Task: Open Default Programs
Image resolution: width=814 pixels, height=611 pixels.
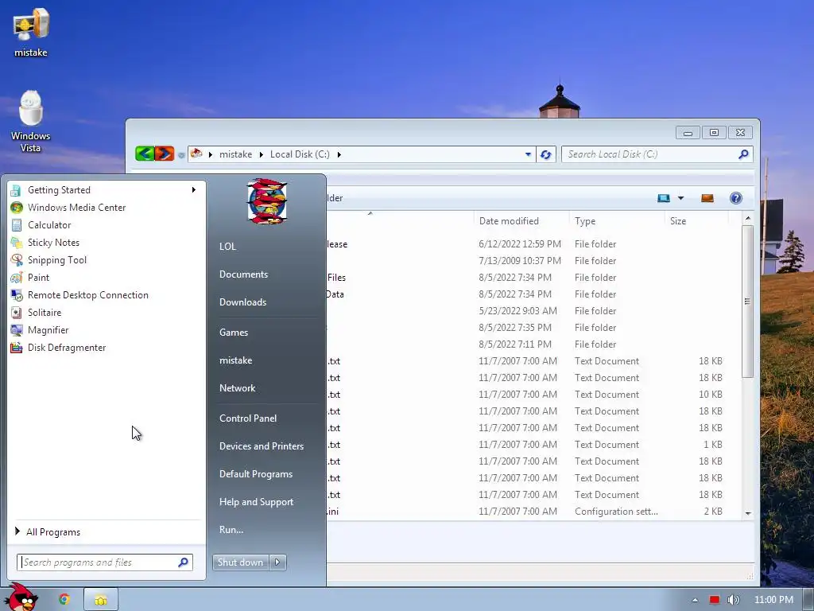Action: click(x=256, y=474)
